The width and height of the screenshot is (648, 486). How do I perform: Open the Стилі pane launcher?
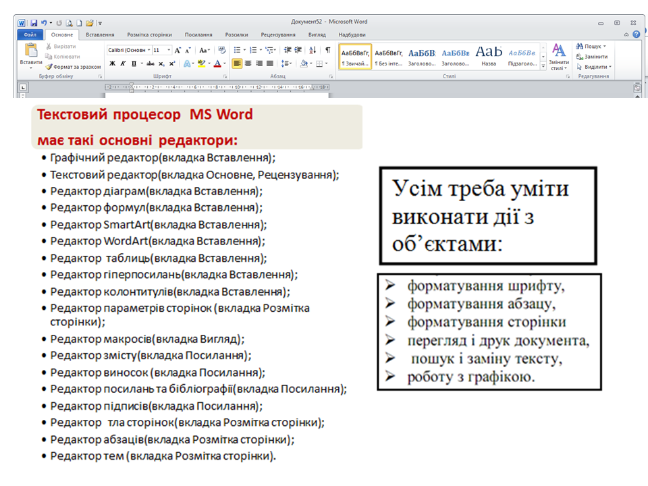568,76
